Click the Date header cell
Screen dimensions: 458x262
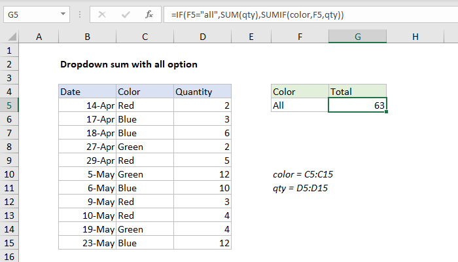pyautogui.click(x=87, y=92)
